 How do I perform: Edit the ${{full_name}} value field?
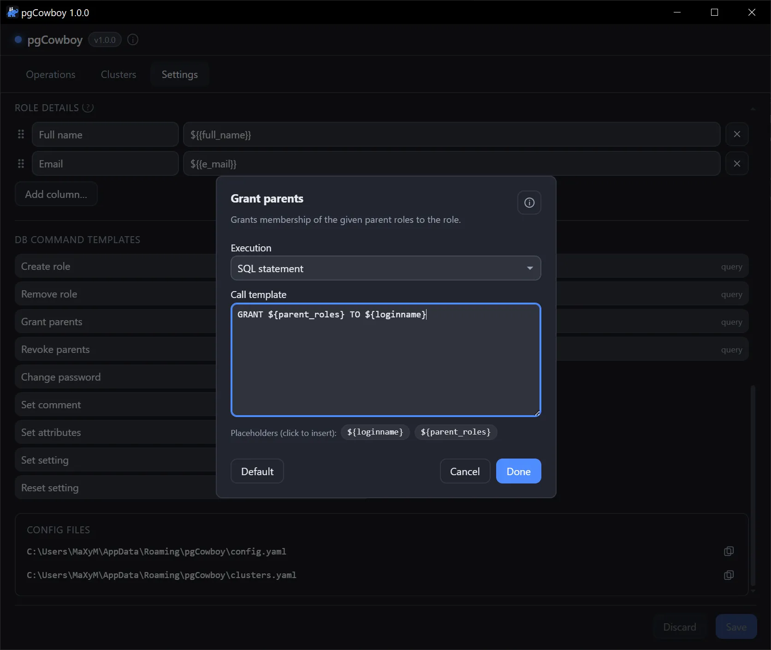[x=451, y=134]
